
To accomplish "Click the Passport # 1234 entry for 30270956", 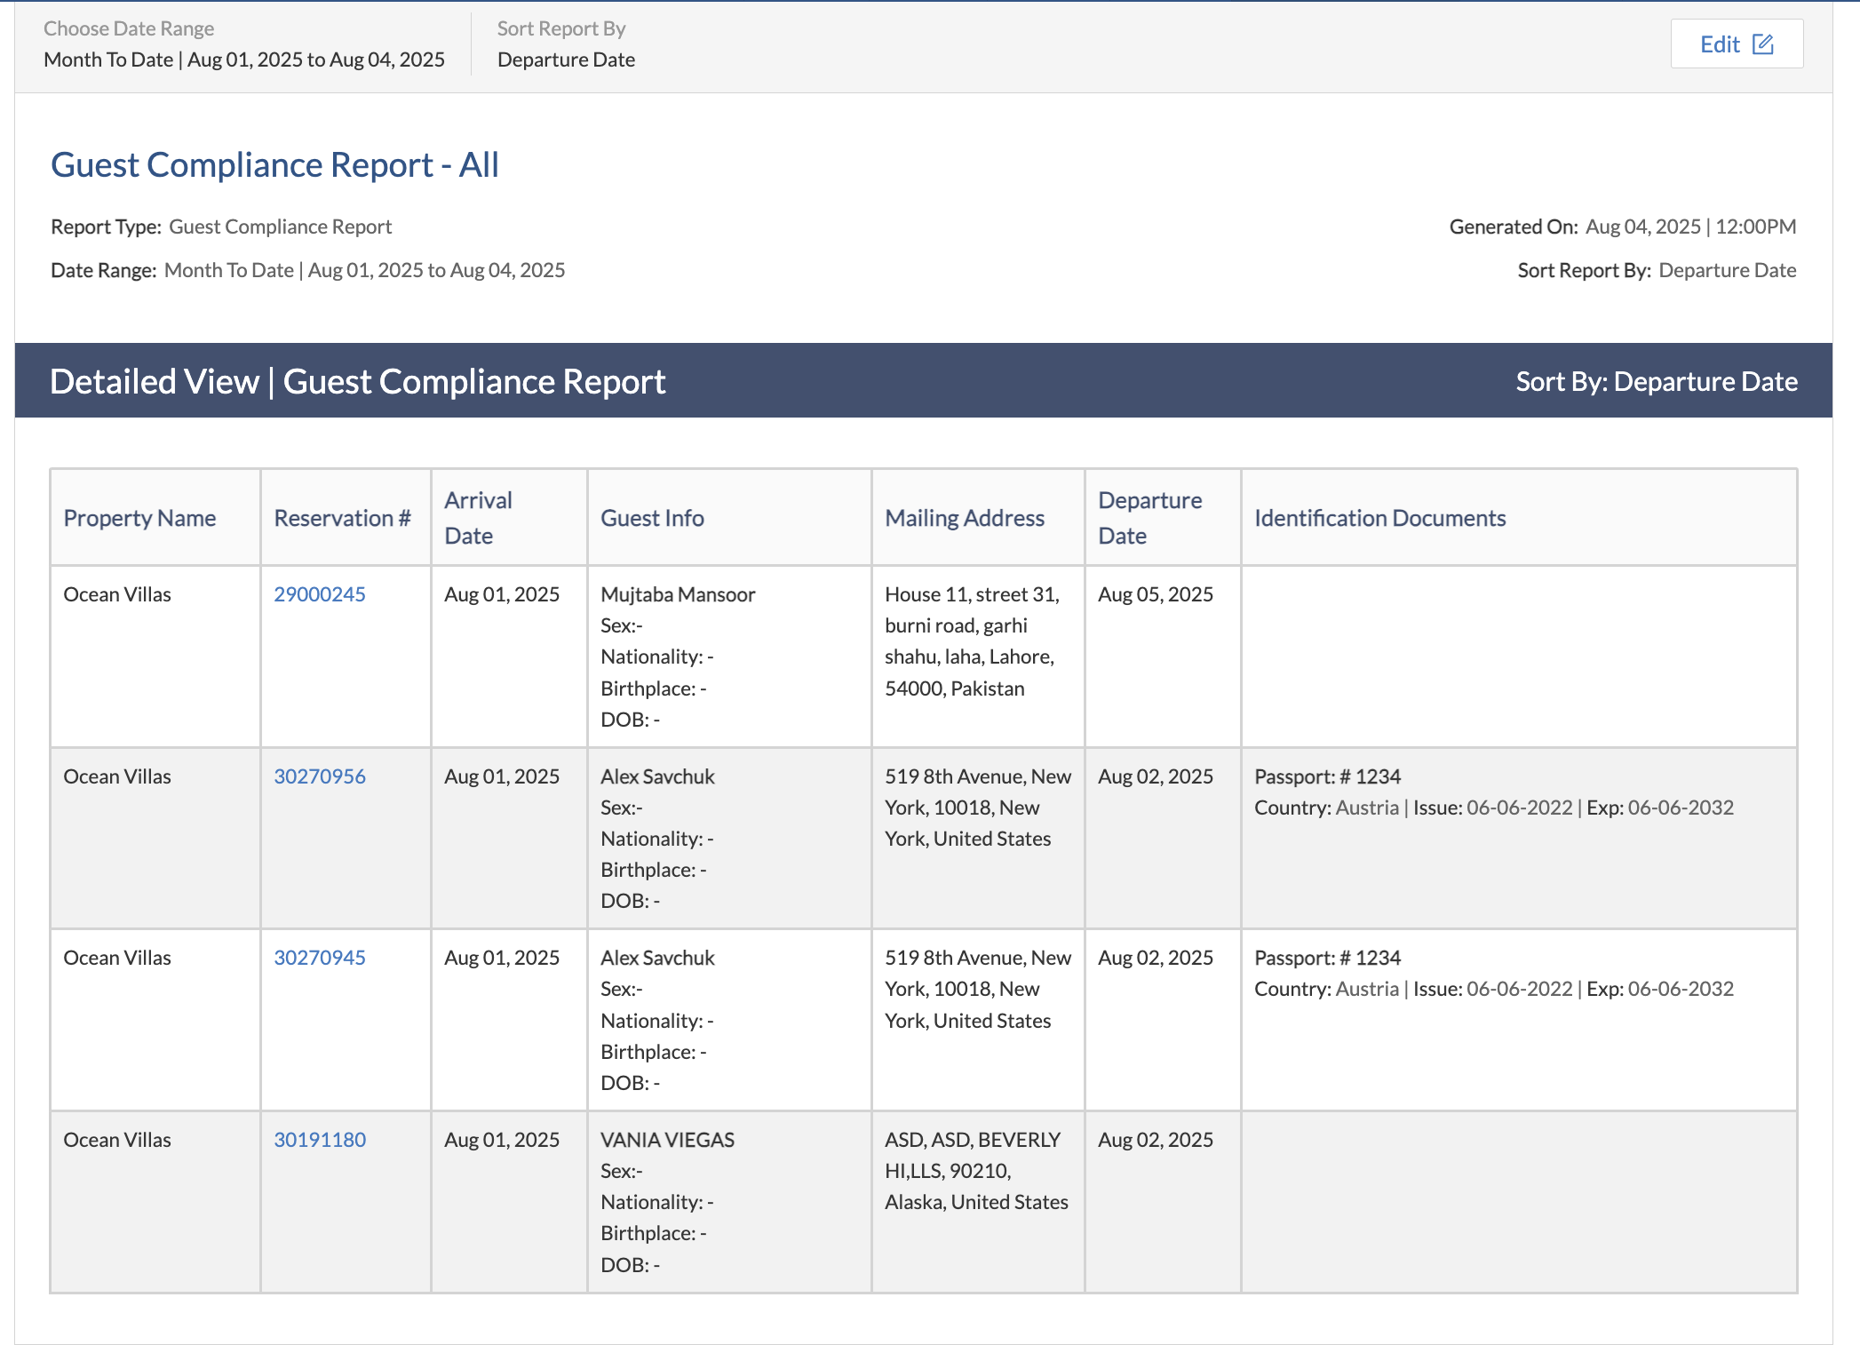I will (x=1327, y=776).
